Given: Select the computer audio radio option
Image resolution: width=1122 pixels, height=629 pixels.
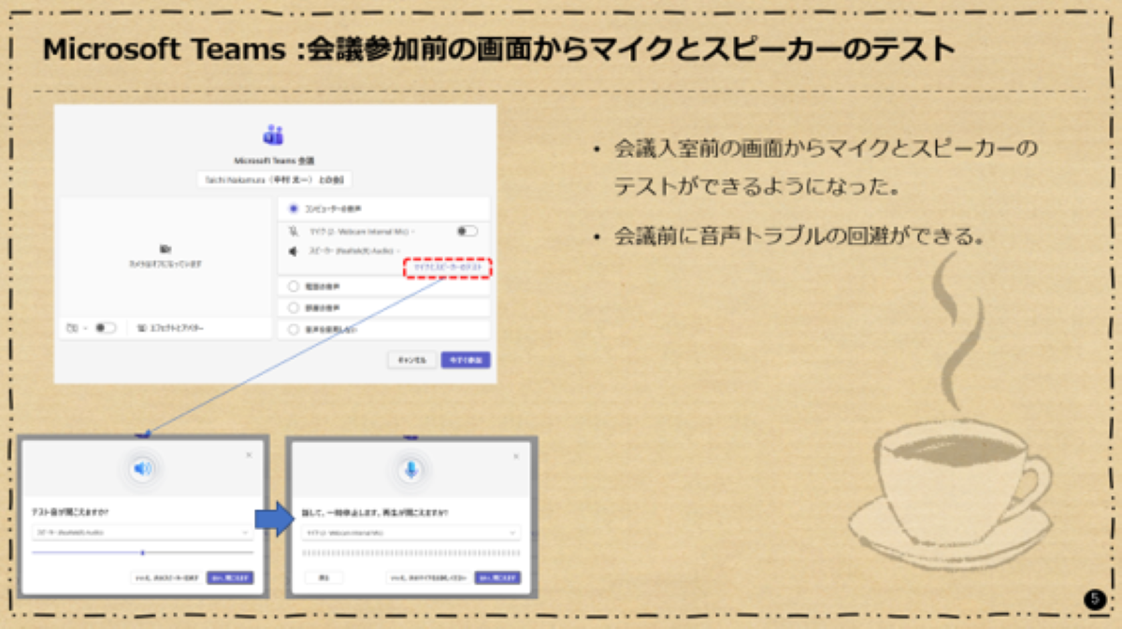Looking at the screenshot, I should [294, 208].
